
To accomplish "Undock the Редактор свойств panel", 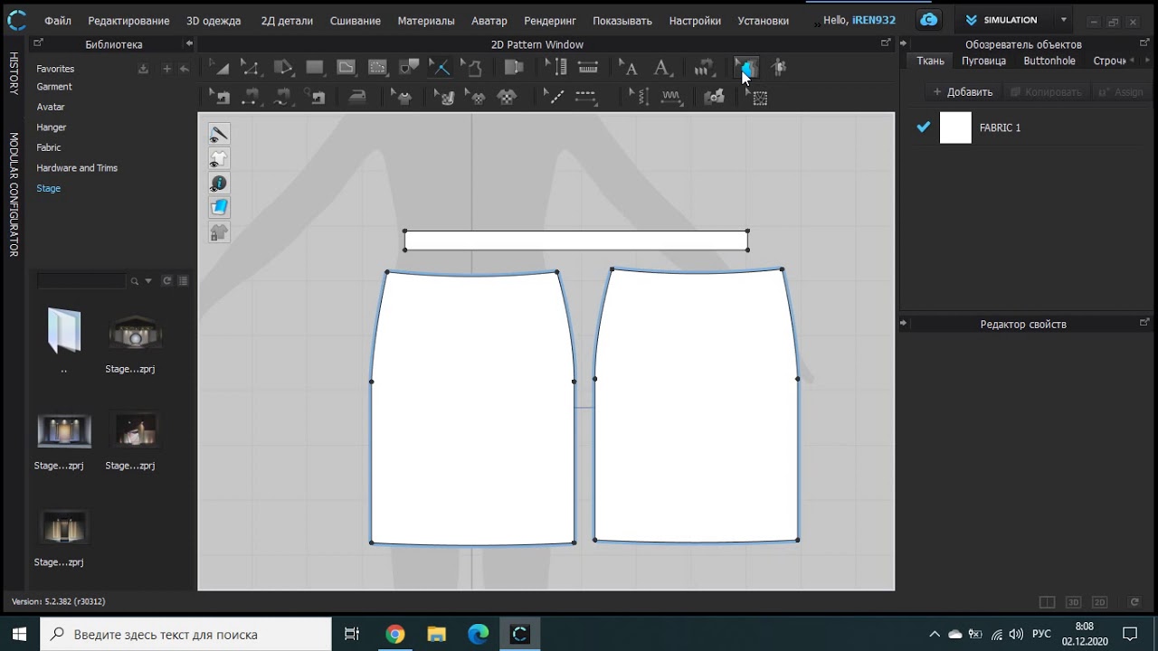I will [x=1144, y=322].
